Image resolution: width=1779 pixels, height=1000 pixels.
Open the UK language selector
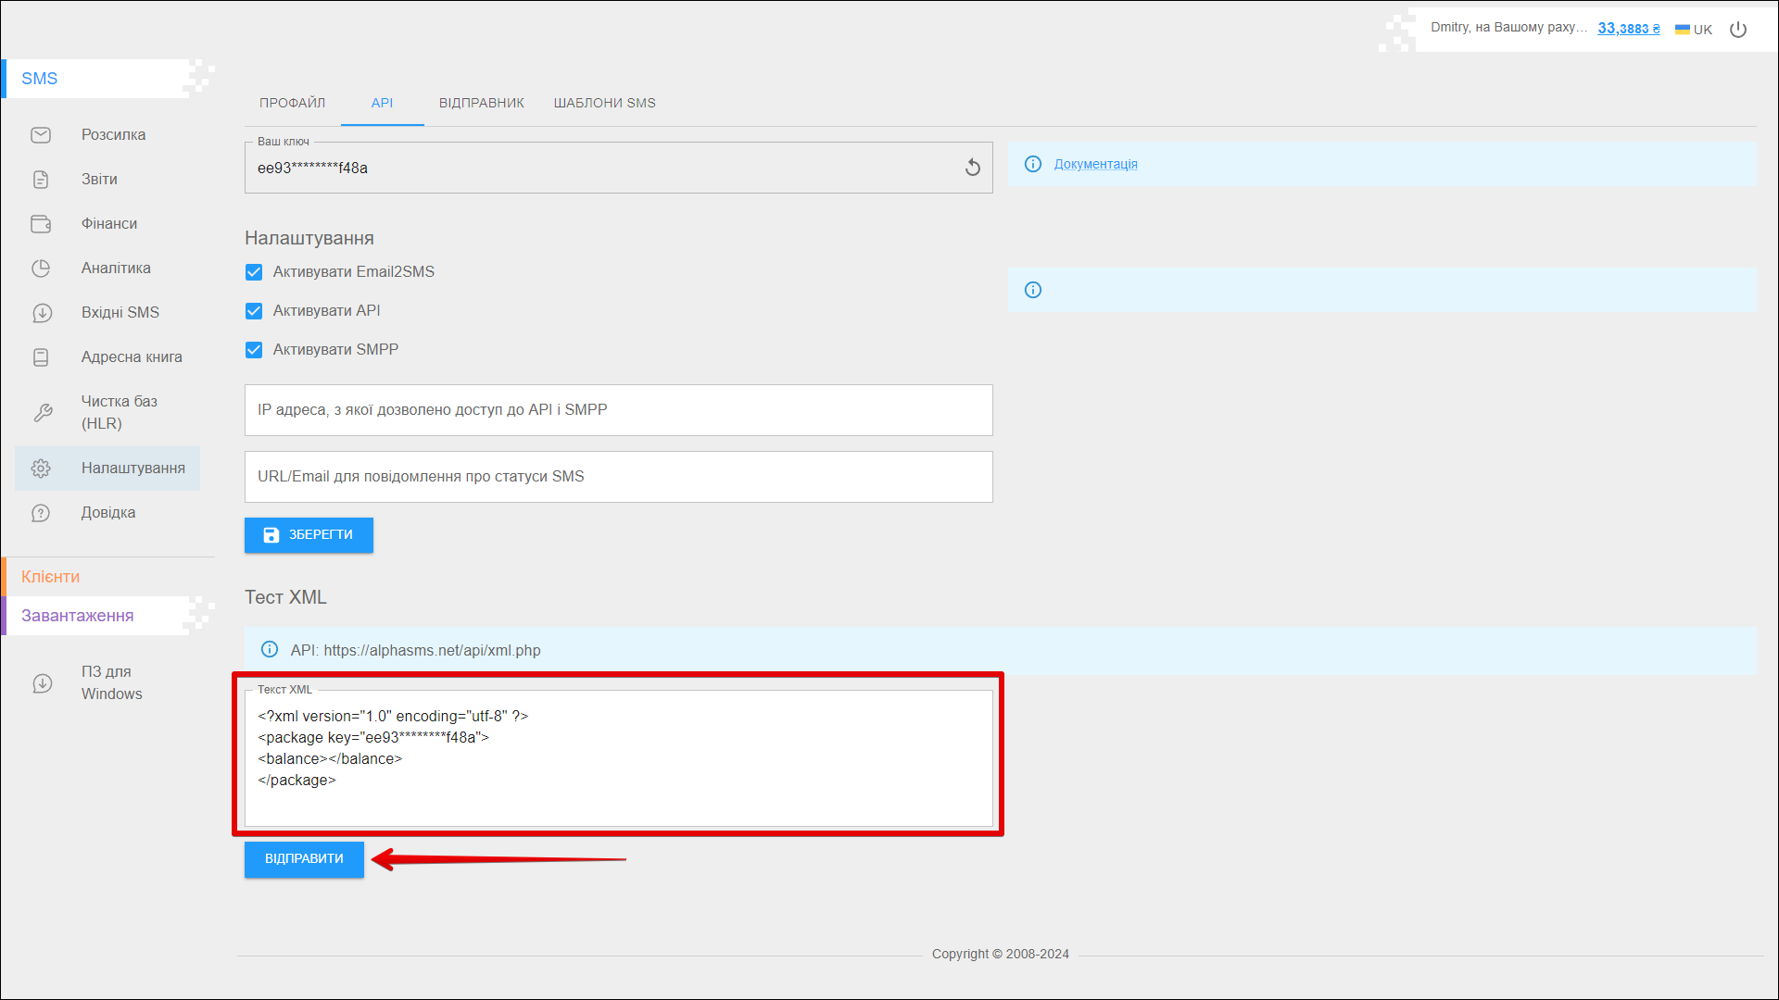click(x=1694, y=30)
